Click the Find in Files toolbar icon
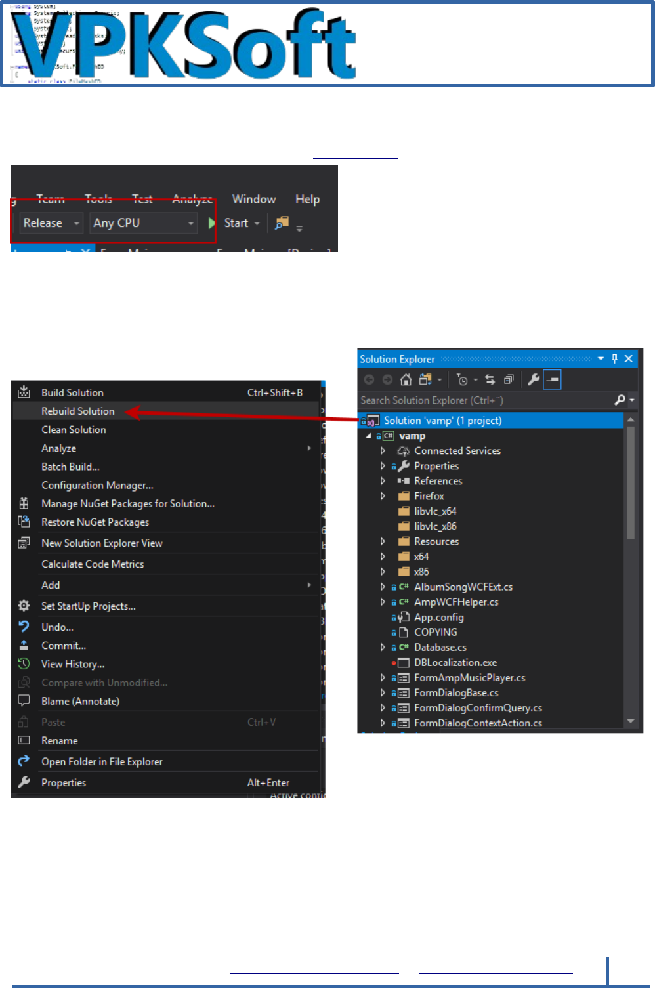 click(x=282, y=223)
